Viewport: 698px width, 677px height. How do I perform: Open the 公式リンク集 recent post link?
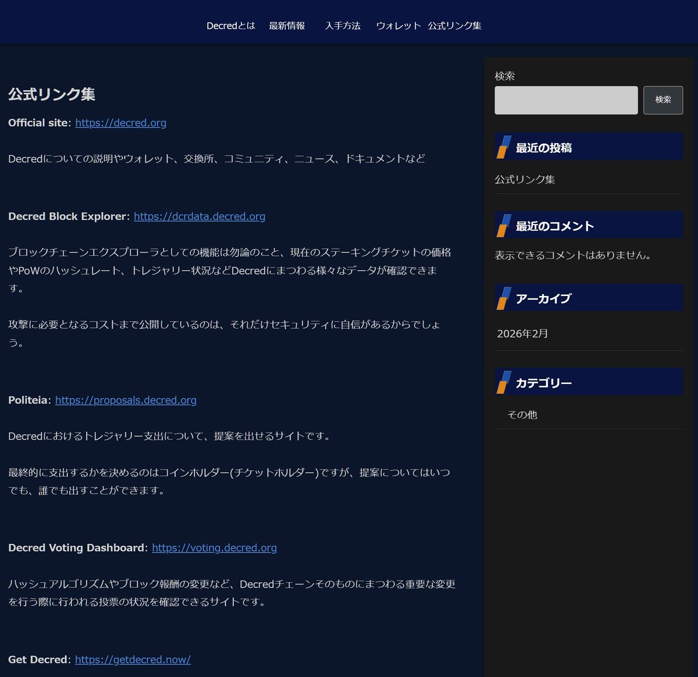point(524,179)
